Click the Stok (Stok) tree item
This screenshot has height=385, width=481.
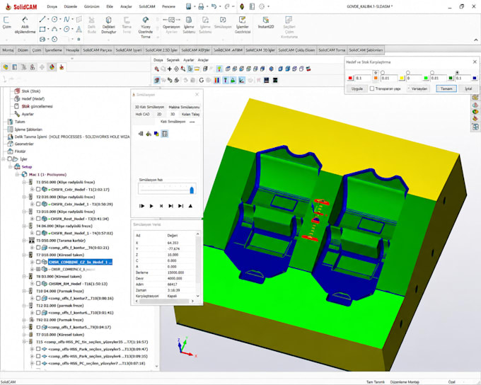click(30, 91)
